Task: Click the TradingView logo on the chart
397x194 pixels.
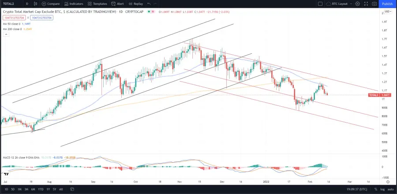Action: pos(6,174)
